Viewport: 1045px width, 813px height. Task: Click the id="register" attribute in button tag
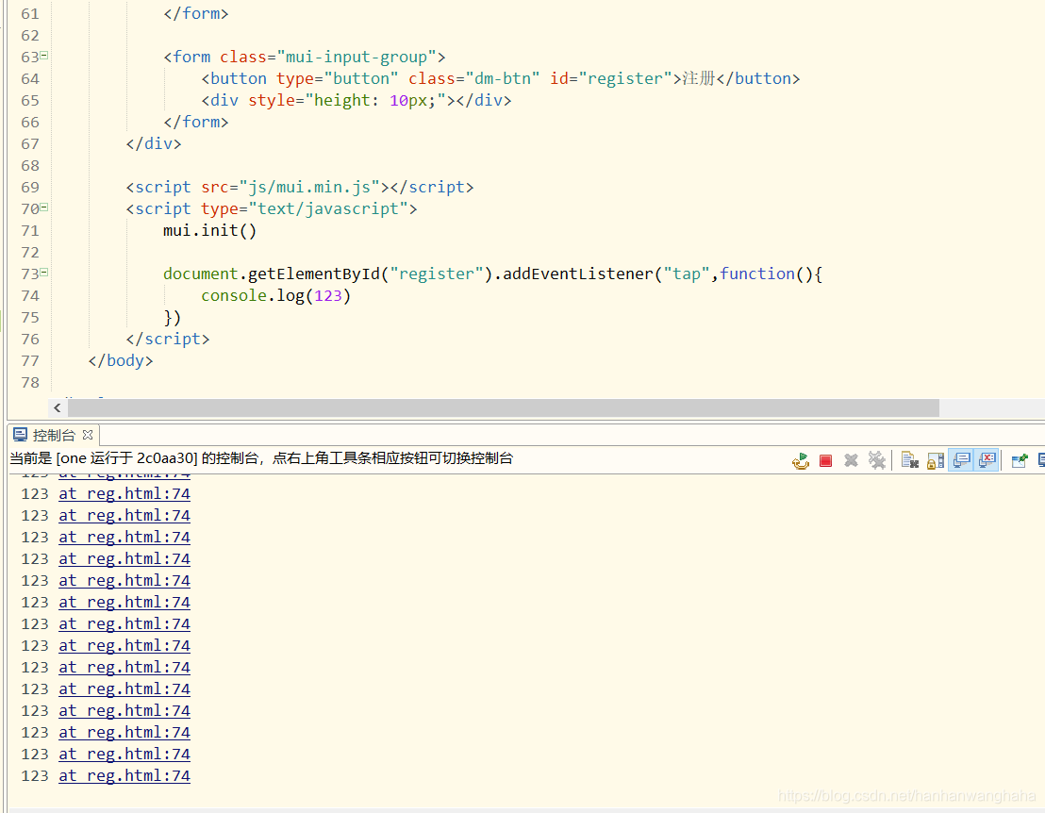(610, 78)
